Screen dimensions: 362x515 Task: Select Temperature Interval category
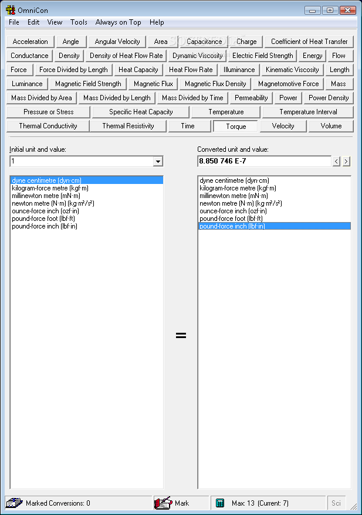308,112
